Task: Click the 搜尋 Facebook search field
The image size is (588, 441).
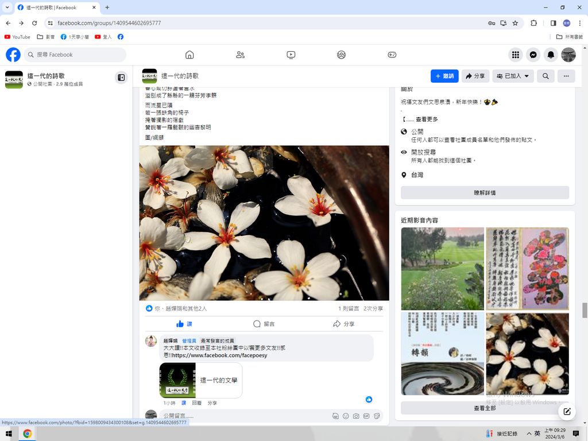Action: tap(78, 55)
